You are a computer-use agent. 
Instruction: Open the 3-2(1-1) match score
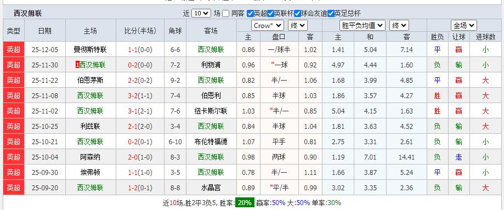coord(140,95)
